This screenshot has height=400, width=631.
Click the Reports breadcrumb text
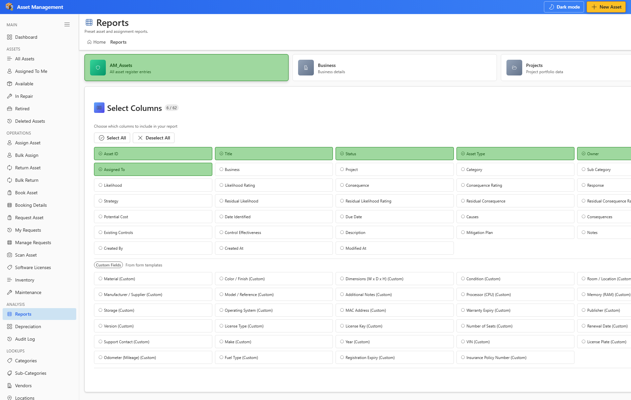point(118,42)
